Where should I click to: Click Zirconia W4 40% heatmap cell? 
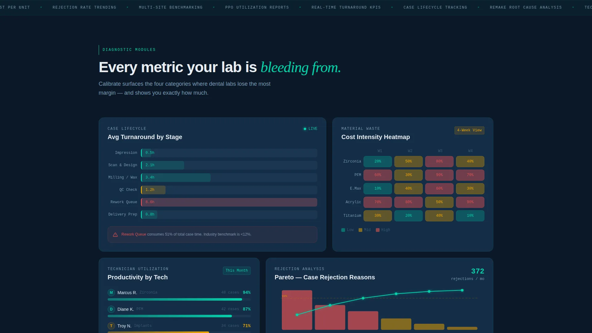click(x=470, y=162)
